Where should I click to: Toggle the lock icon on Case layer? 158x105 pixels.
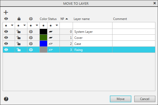point(19,44)
